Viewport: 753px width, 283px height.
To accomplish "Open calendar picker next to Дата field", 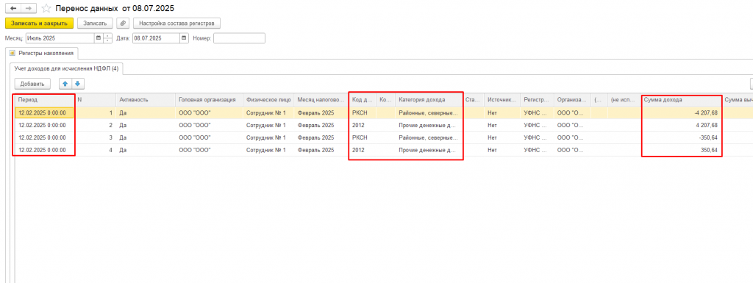I will click(x=184, y=38).
